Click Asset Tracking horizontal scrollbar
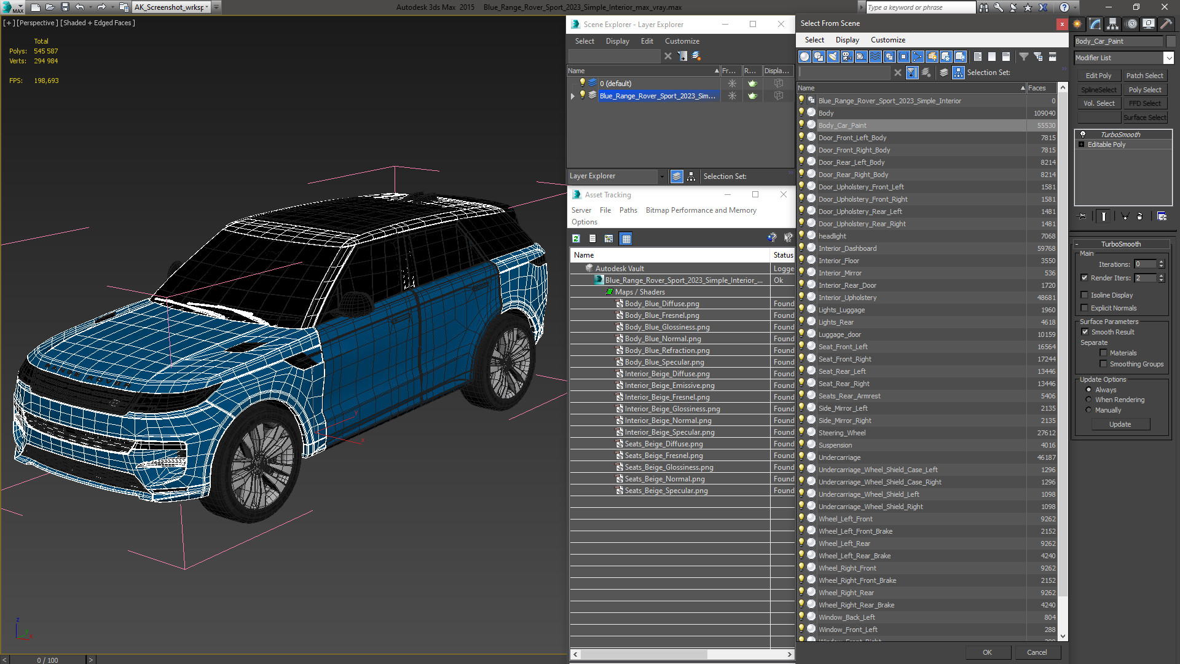The height and width of the screenshot is (664, 1180). (x=643, y=654)
